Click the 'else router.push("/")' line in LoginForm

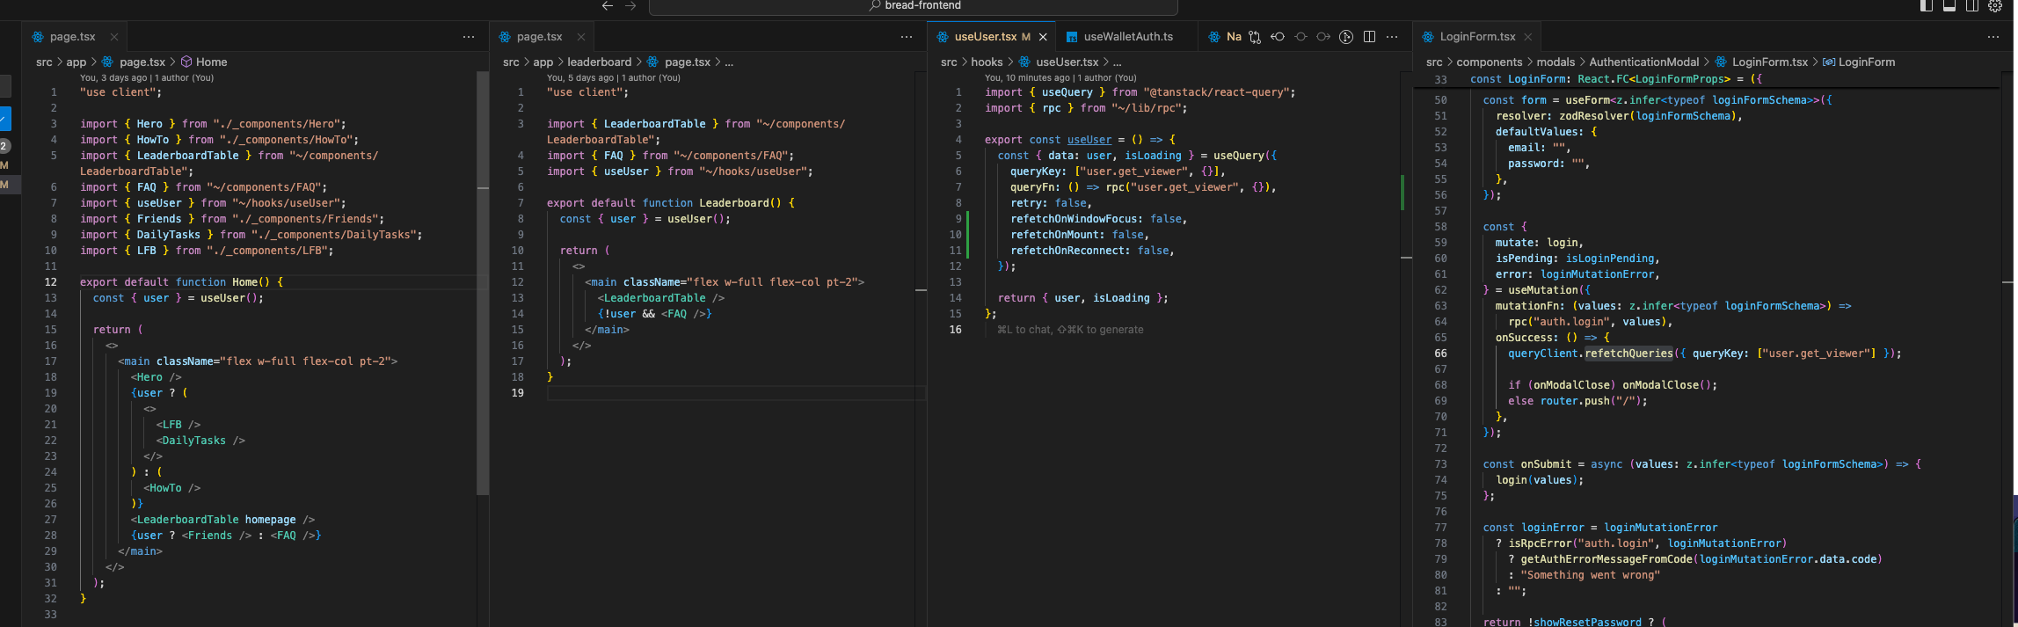1577,401
